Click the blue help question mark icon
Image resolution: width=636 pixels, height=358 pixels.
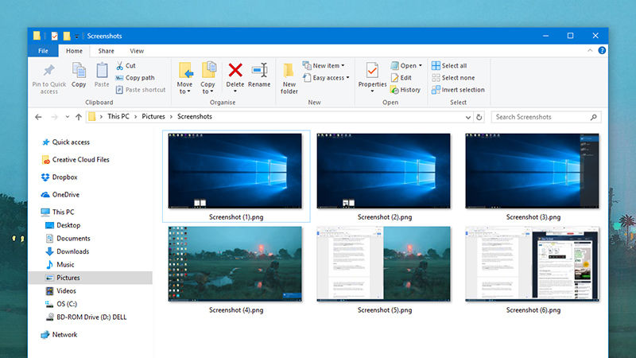pyautogui.click(x=602, y=51)
